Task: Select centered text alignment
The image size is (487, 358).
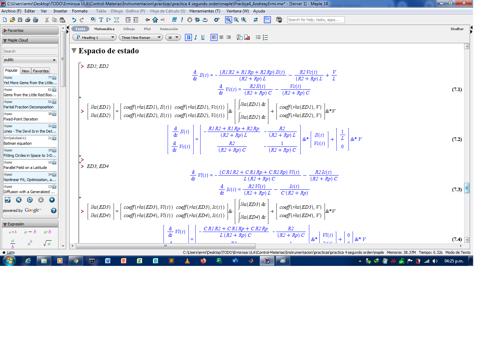Action: pos(221,37)
